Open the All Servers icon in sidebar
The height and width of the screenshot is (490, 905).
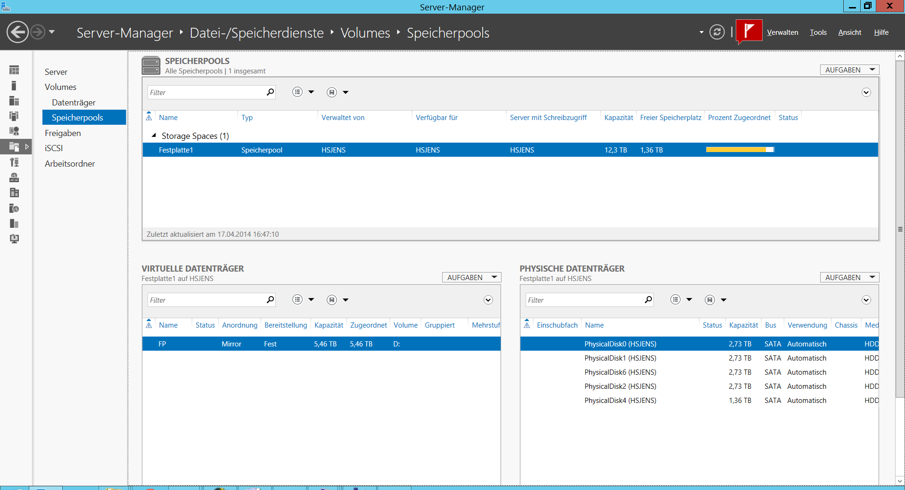coord(14,101)
